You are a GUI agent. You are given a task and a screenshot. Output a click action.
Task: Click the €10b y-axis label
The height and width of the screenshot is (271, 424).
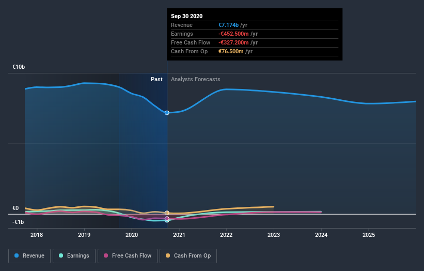[19, 67]
